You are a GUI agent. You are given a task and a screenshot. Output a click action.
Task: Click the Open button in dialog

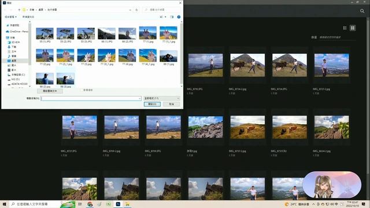[152, 104]
